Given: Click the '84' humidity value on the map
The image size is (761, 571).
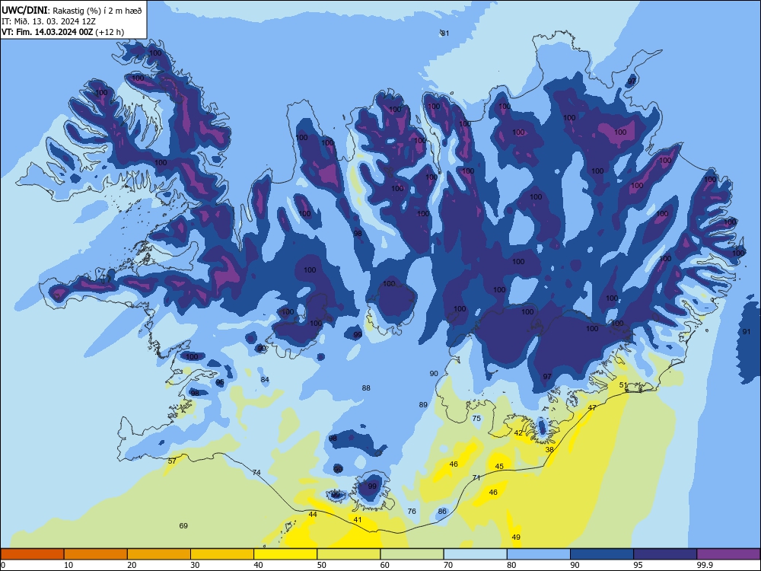Looking at the screenshot, I should (x=265, y=380).
